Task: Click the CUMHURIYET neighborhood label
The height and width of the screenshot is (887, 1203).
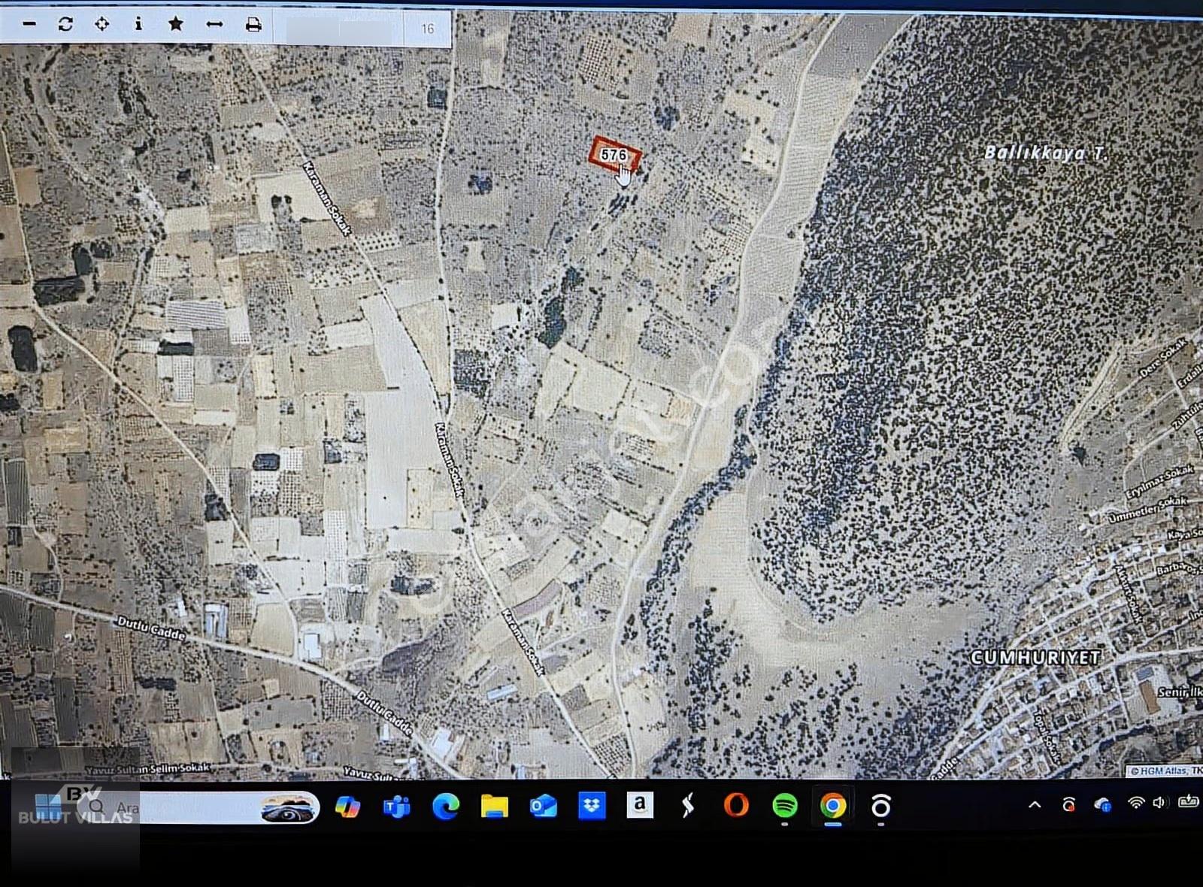Action: [1035, 657]
